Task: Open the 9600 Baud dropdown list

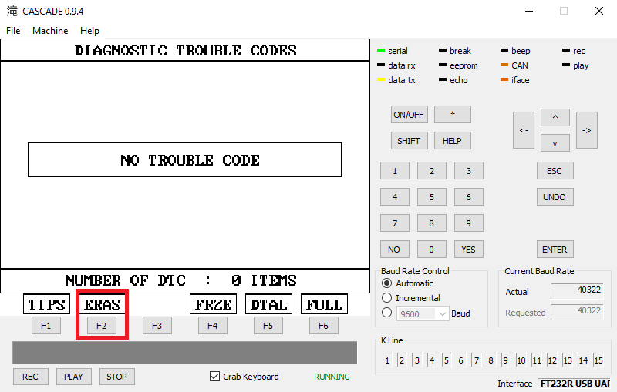Action: [442, 313]
